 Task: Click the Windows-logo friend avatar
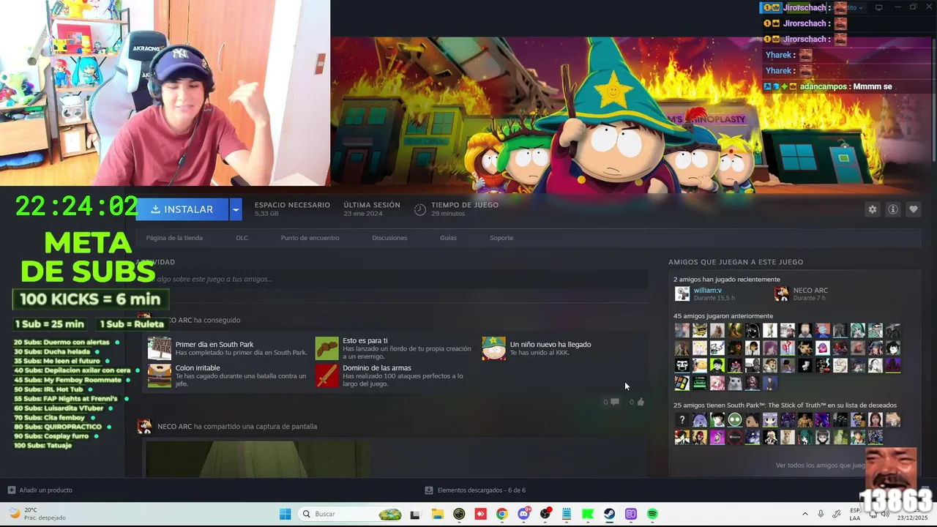[682, 383]
